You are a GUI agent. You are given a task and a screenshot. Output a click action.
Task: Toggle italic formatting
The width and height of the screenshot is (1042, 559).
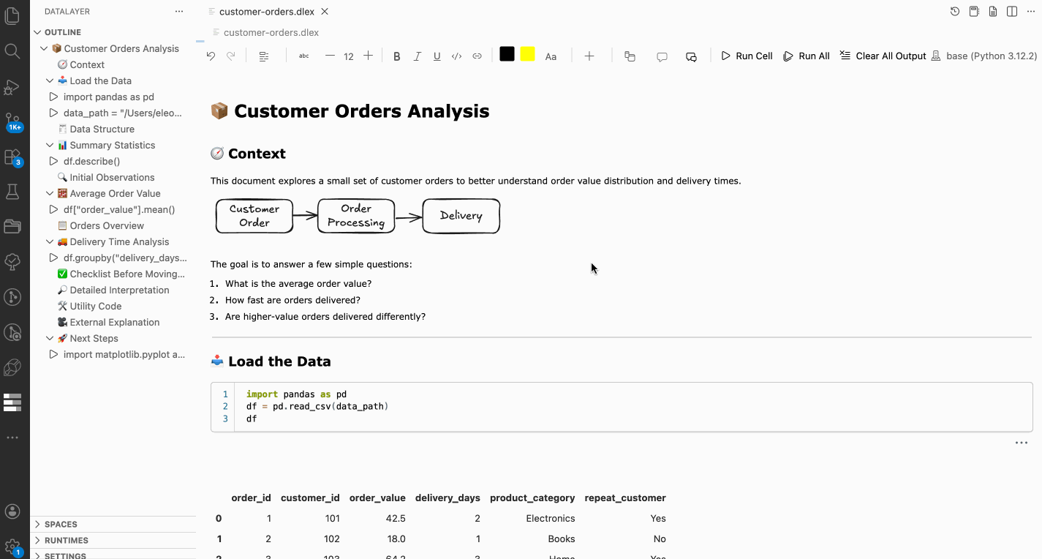[417, 56]
